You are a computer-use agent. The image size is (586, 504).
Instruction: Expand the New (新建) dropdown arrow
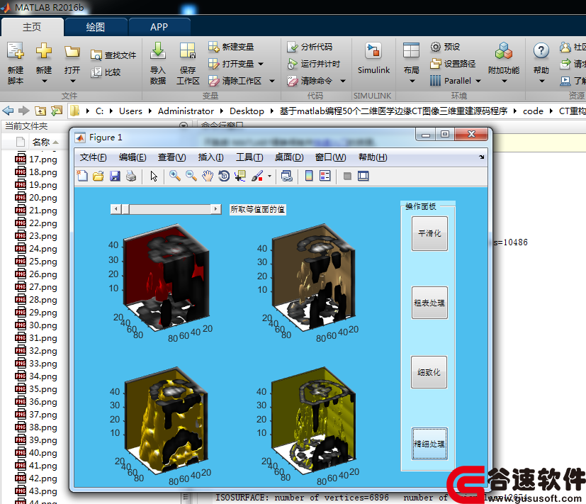pyautogui.click(x=44, y=81)
